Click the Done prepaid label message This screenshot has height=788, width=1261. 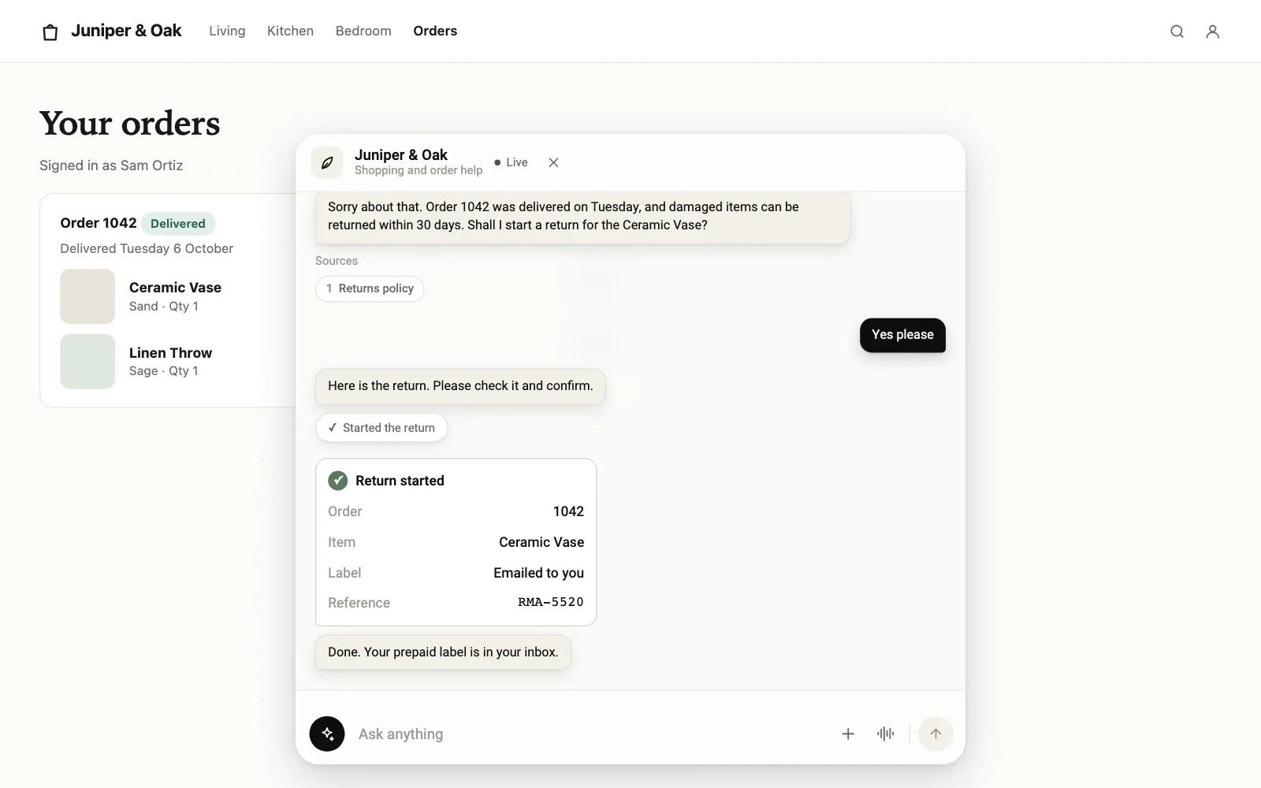[443, 652]
